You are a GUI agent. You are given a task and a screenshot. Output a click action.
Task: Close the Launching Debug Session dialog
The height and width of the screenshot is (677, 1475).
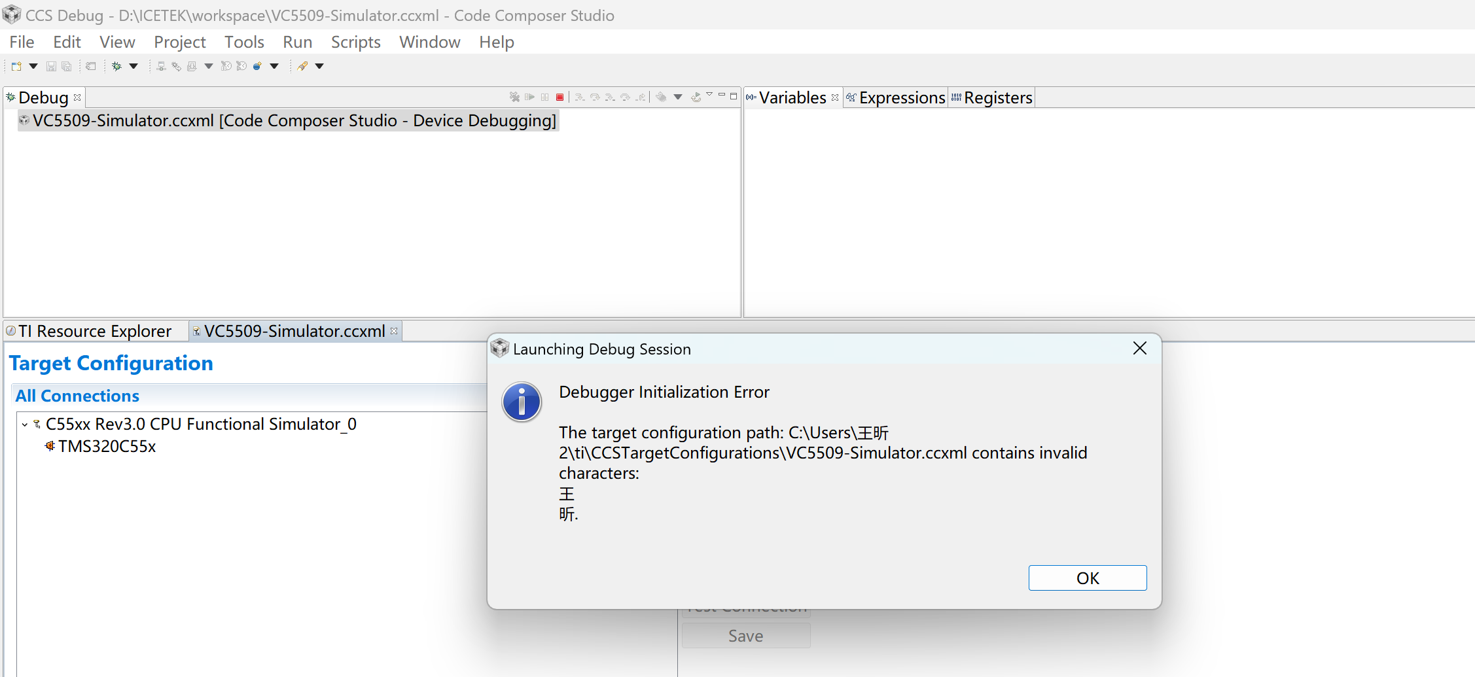coord(1140,348)
